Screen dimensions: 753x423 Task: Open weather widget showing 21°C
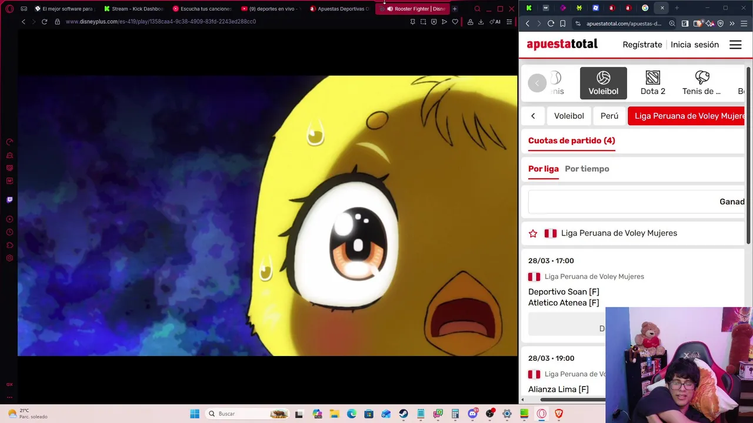[28, 414]
